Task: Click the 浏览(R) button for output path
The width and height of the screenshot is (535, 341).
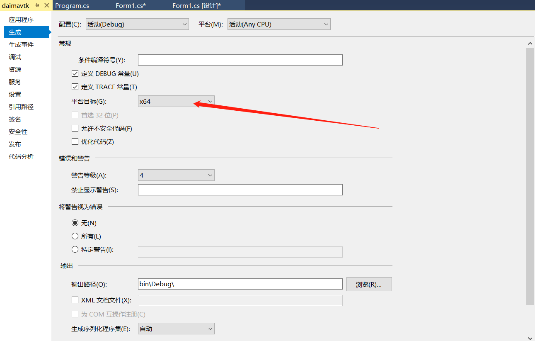Action: pyautogui.click(x=369, y=284)
